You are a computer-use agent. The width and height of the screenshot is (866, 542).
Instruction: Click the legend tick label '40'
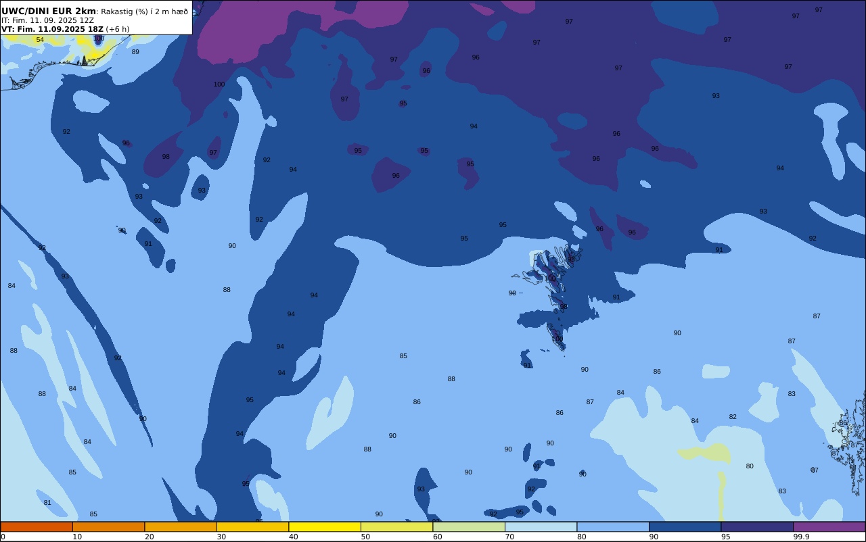pyautogui.click(x=293, y=537)
